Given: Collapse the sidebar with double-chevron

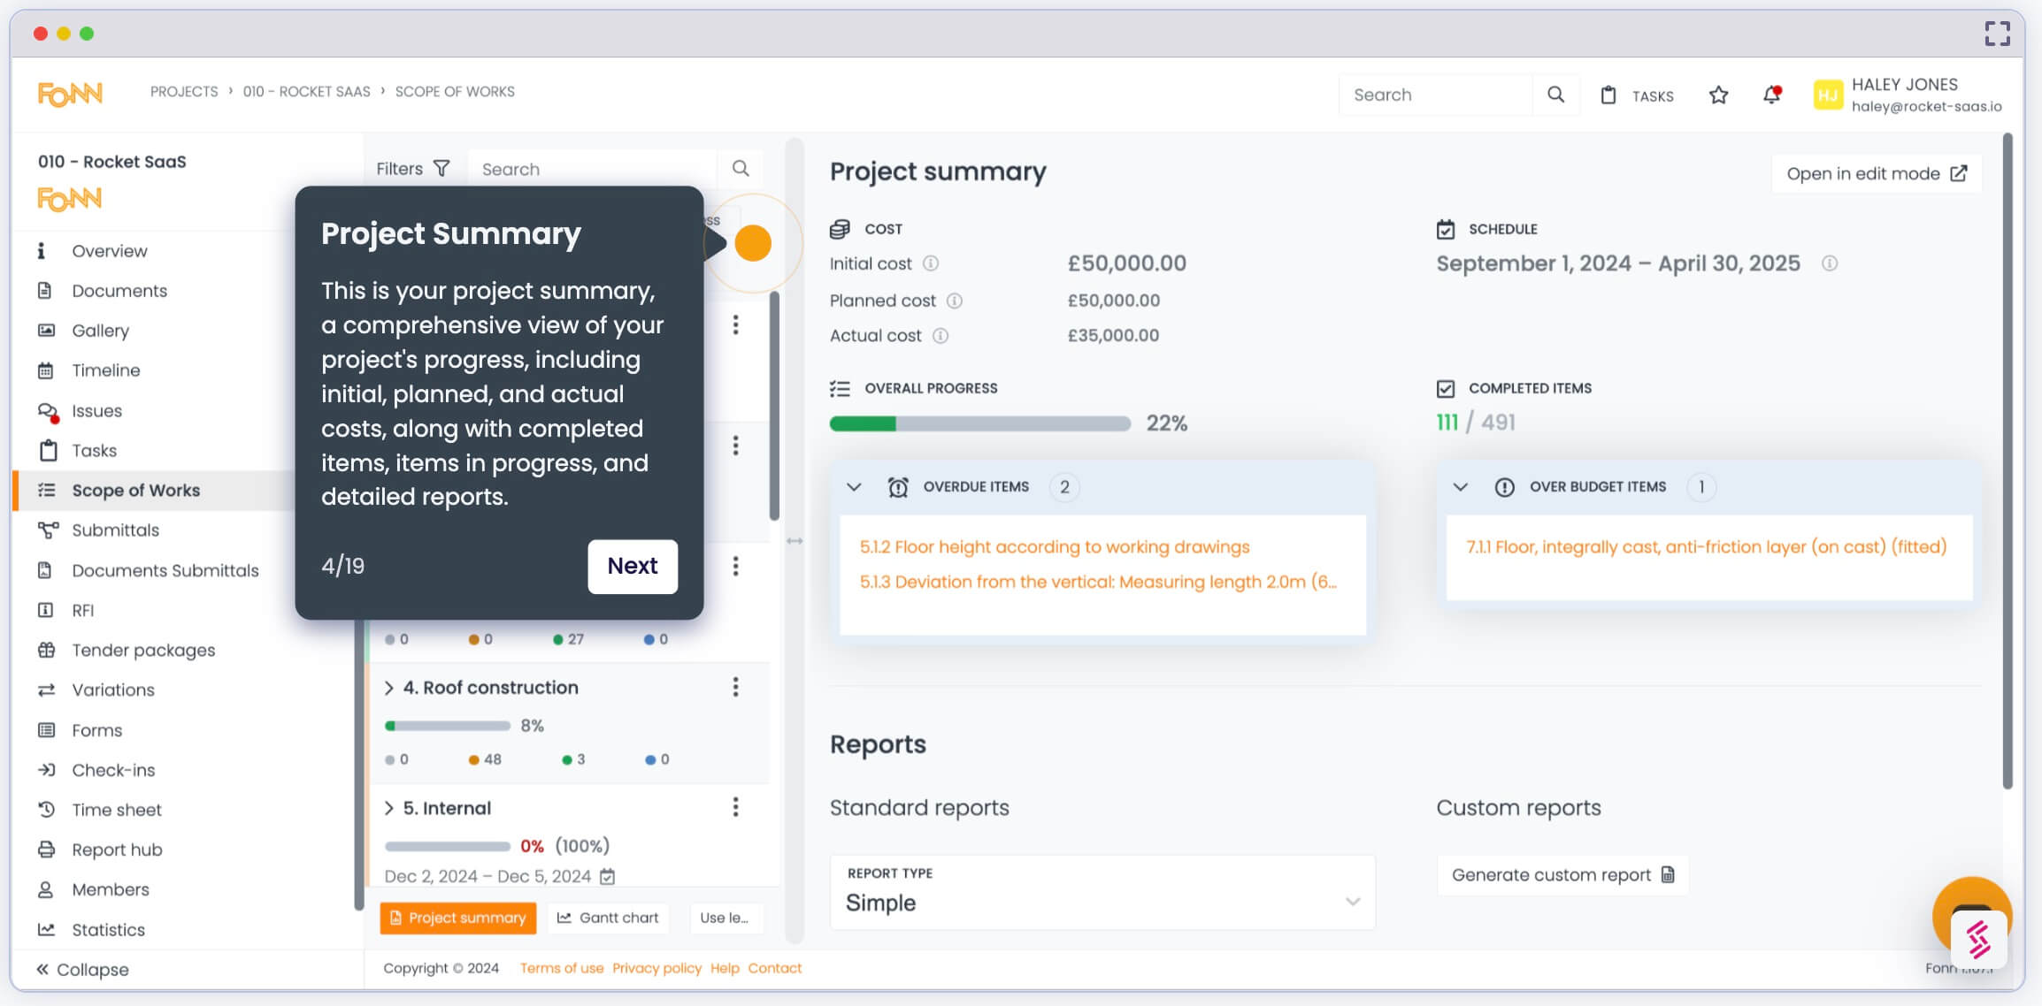Looking at the screenshot, I should pos(42,970).
